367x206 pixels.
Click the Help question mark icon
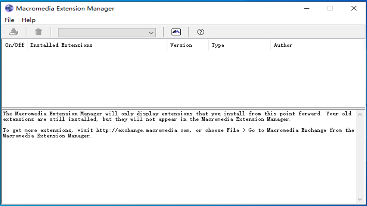coord(200,32)
